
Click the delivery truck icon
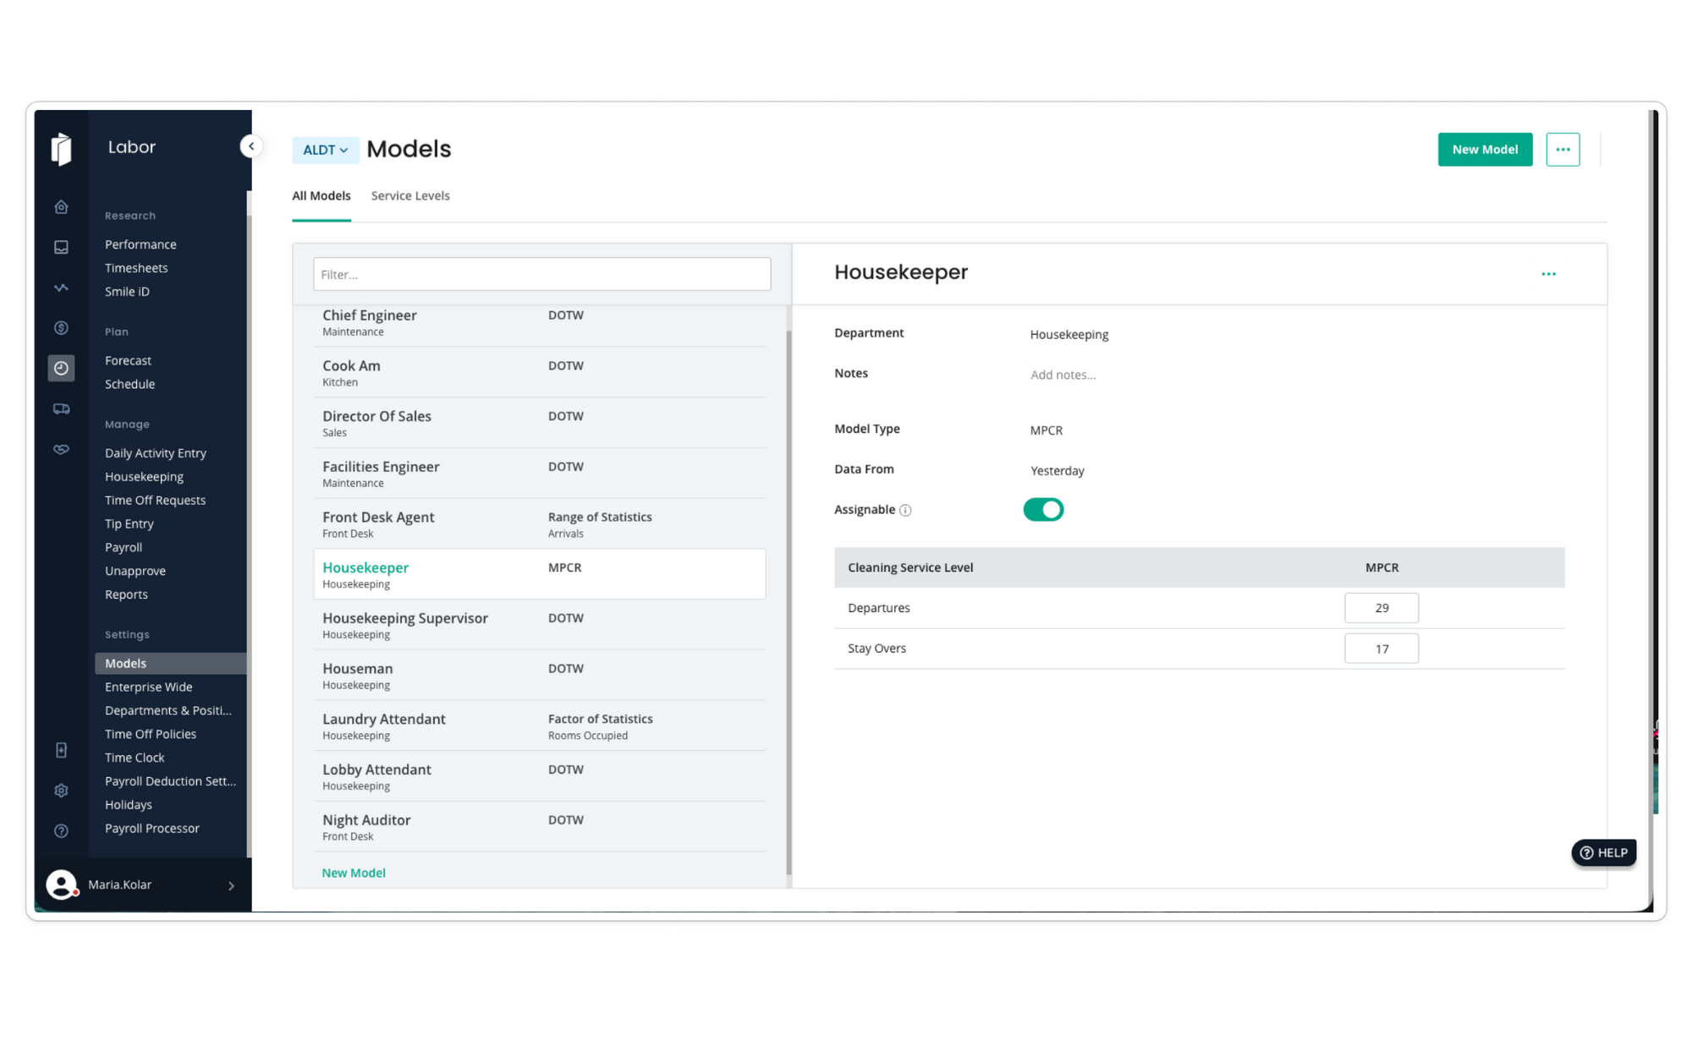[x=61, y=409]
